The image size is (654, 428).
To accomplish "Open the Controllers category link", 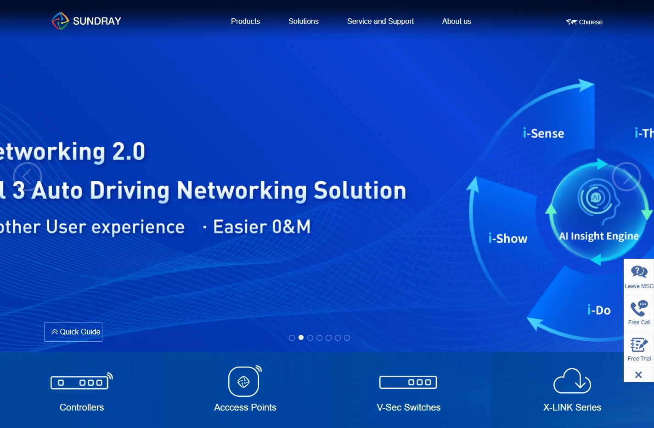I will click(82, 407).
